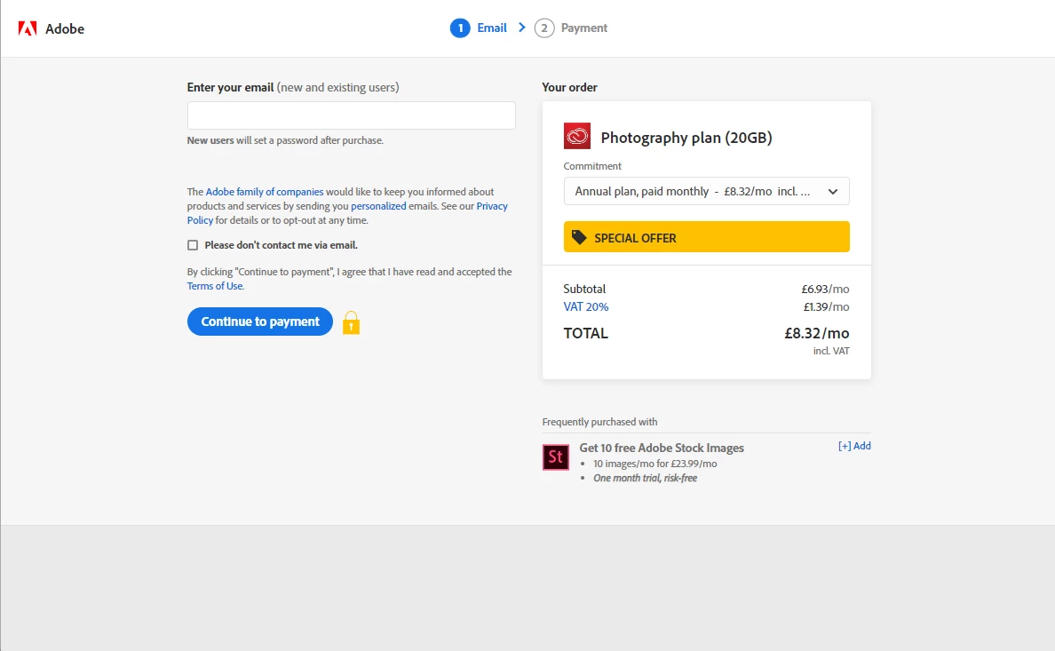The width and height of the screenshot is (1055, 651).
Task: Click the TOTAL label
Action: point(585,333)
